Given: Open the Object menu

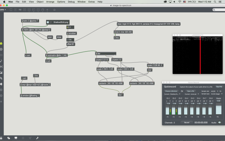Looking at the screenshot, I should [x=40, y=2].
